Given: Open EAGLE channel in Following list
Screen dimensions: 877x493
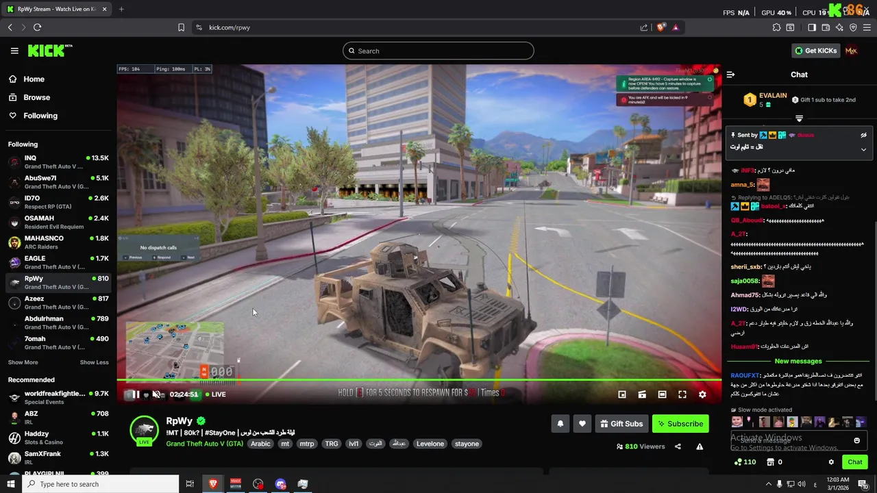Looking at the screenshot, I should pos(58,262).
